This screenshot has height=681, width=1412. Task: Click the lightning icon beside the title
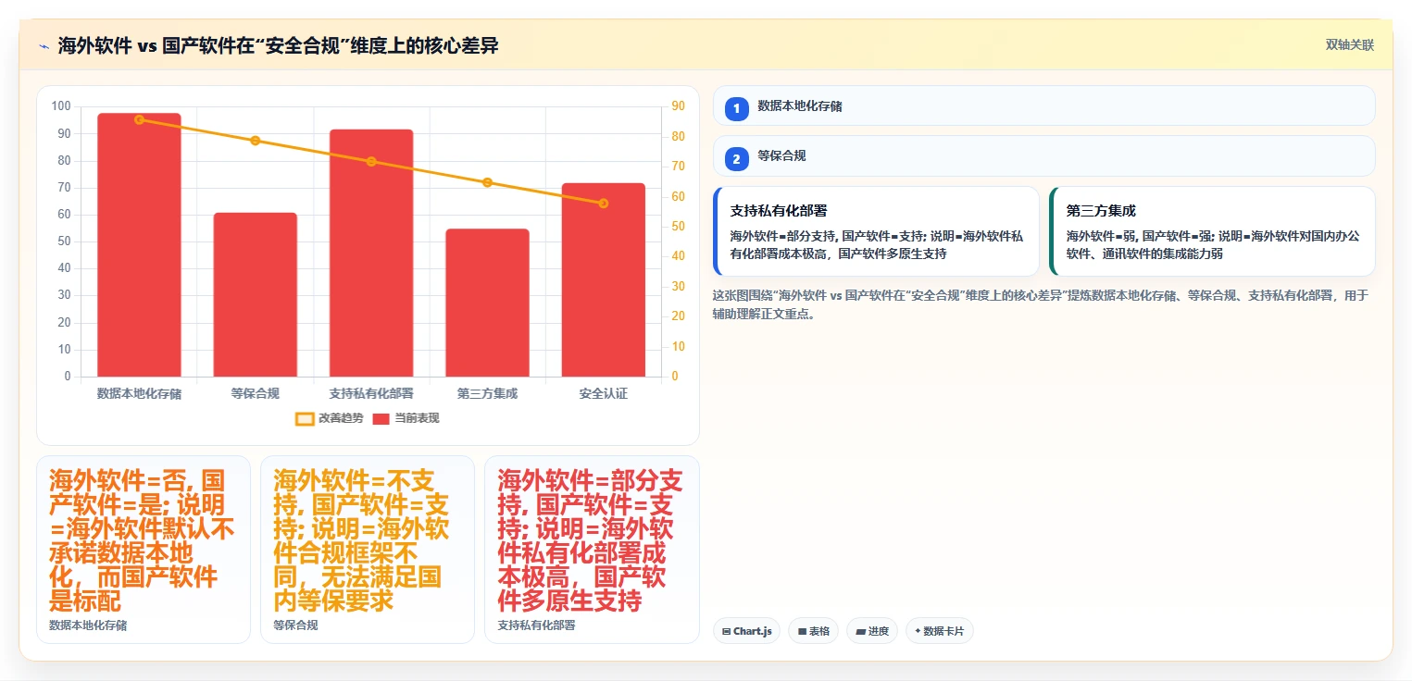click(44, 46)
